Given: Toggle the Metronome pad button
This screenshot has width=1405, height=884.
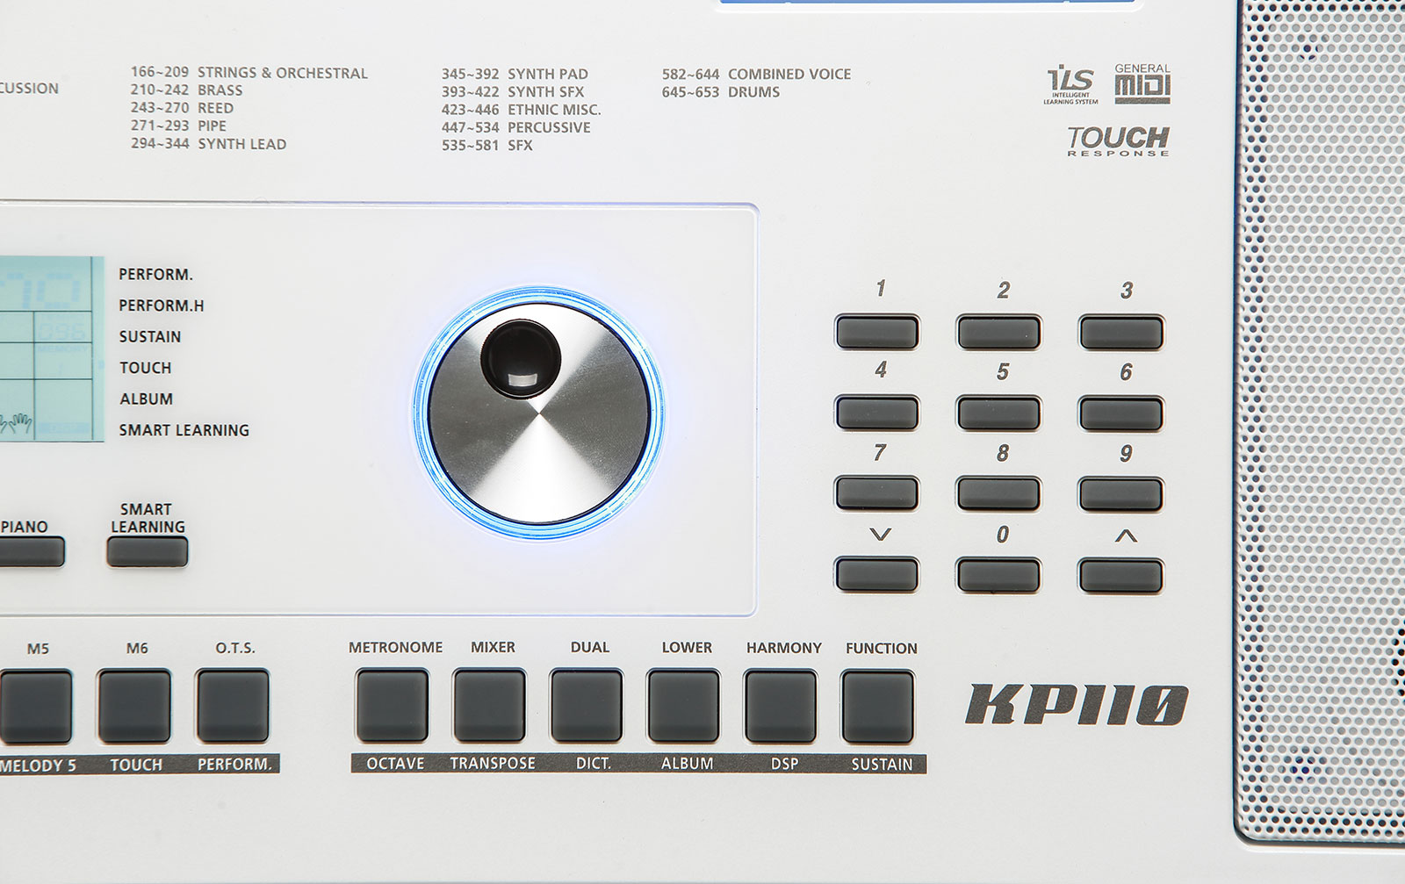Looking at the screenshot, I should pyautogui.click(x=392, y=706).
